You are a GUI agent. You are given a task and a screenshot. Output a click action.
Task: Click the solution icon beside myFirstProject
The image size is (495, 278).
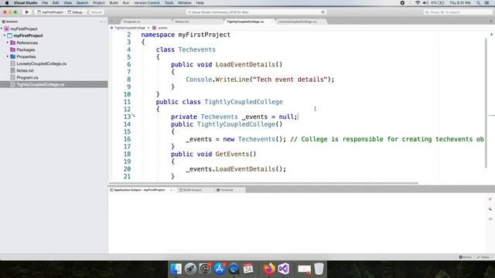click(x=6, y=29)
